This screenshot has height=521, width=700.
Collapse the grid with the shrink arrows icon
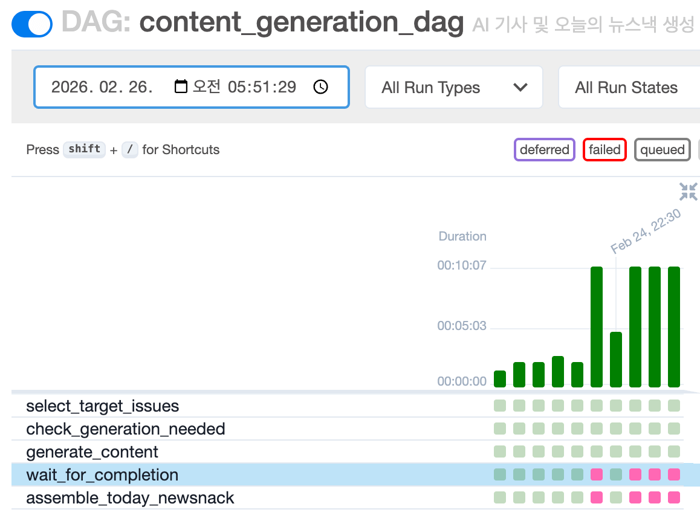pos(688,192)
